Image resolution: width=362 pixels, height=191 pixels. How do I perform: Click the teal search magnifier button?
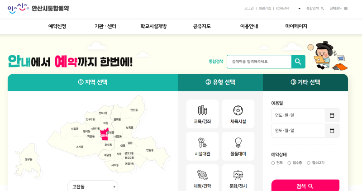pos(298,62)
